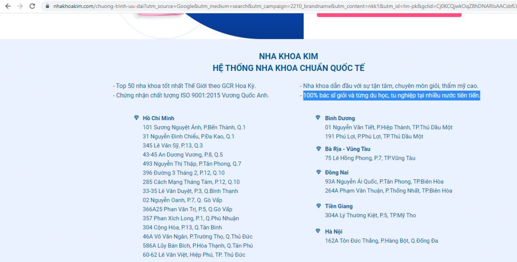The width and height of the screenshot is (517, 262).
Task: Click the pink button at top right
Action: (389, 15)
